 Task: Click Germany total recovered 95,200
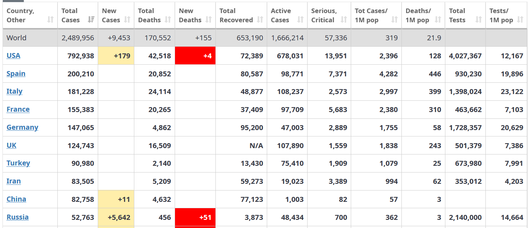point(252,128)
